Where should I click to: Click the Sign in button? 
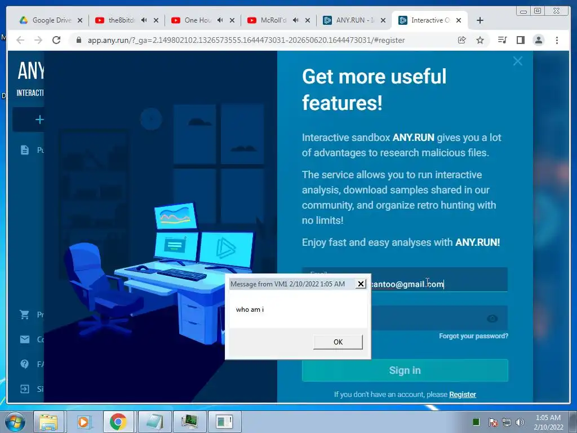[x=405, y=370]
